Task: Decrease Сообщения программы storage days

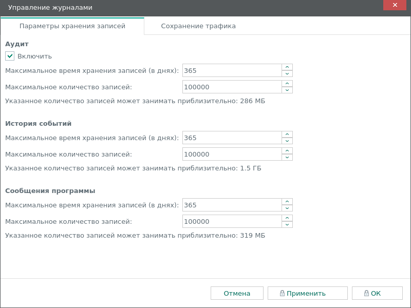Action: (x=287, y=208)
